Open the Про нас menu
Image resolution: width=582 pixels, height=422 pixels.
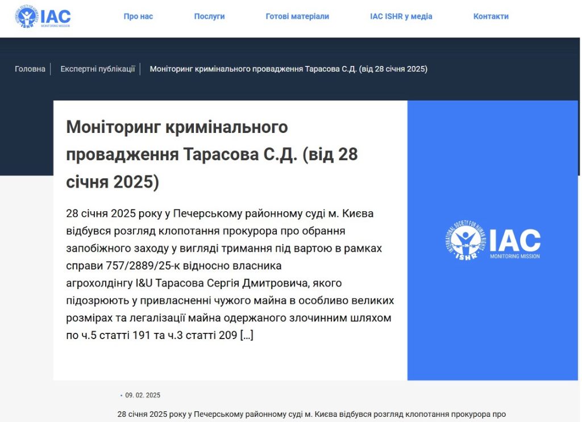click(138, 16)
